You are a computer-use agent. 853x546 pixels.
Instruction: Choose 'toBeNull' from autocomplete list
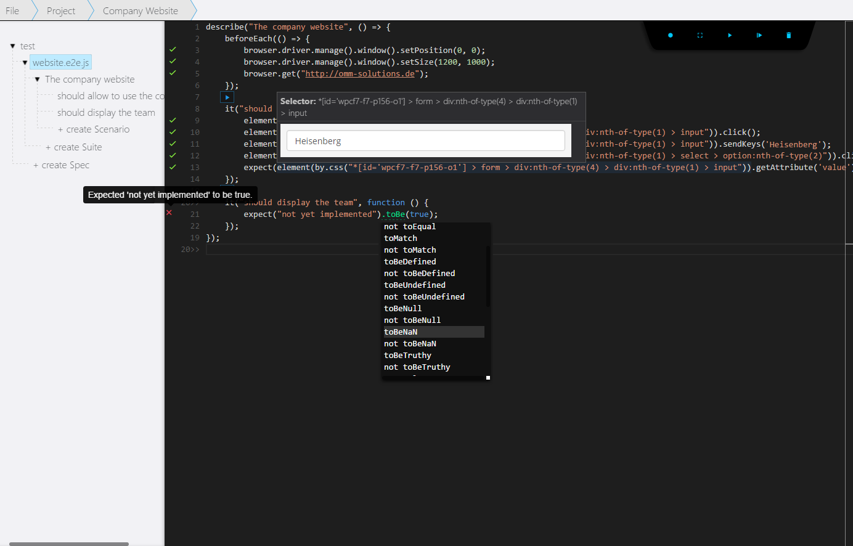(403, 308)
